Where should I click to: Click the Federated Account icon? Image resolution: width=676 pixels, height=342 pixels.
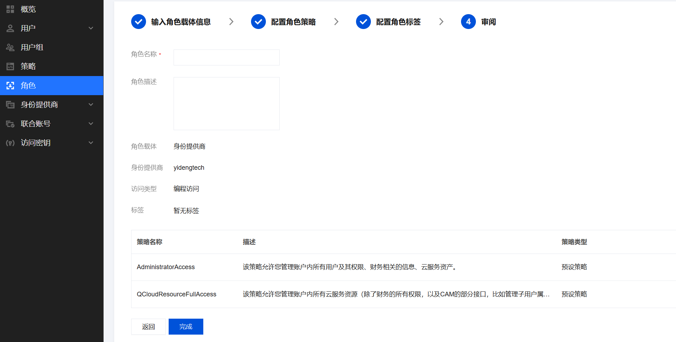point(10,124)
